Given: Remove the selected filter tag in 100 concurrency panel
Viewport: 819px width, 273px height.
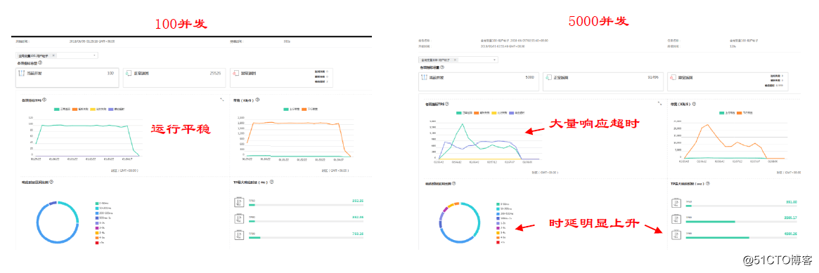Looking at the screenshot, I should click(x=54, y=55).
